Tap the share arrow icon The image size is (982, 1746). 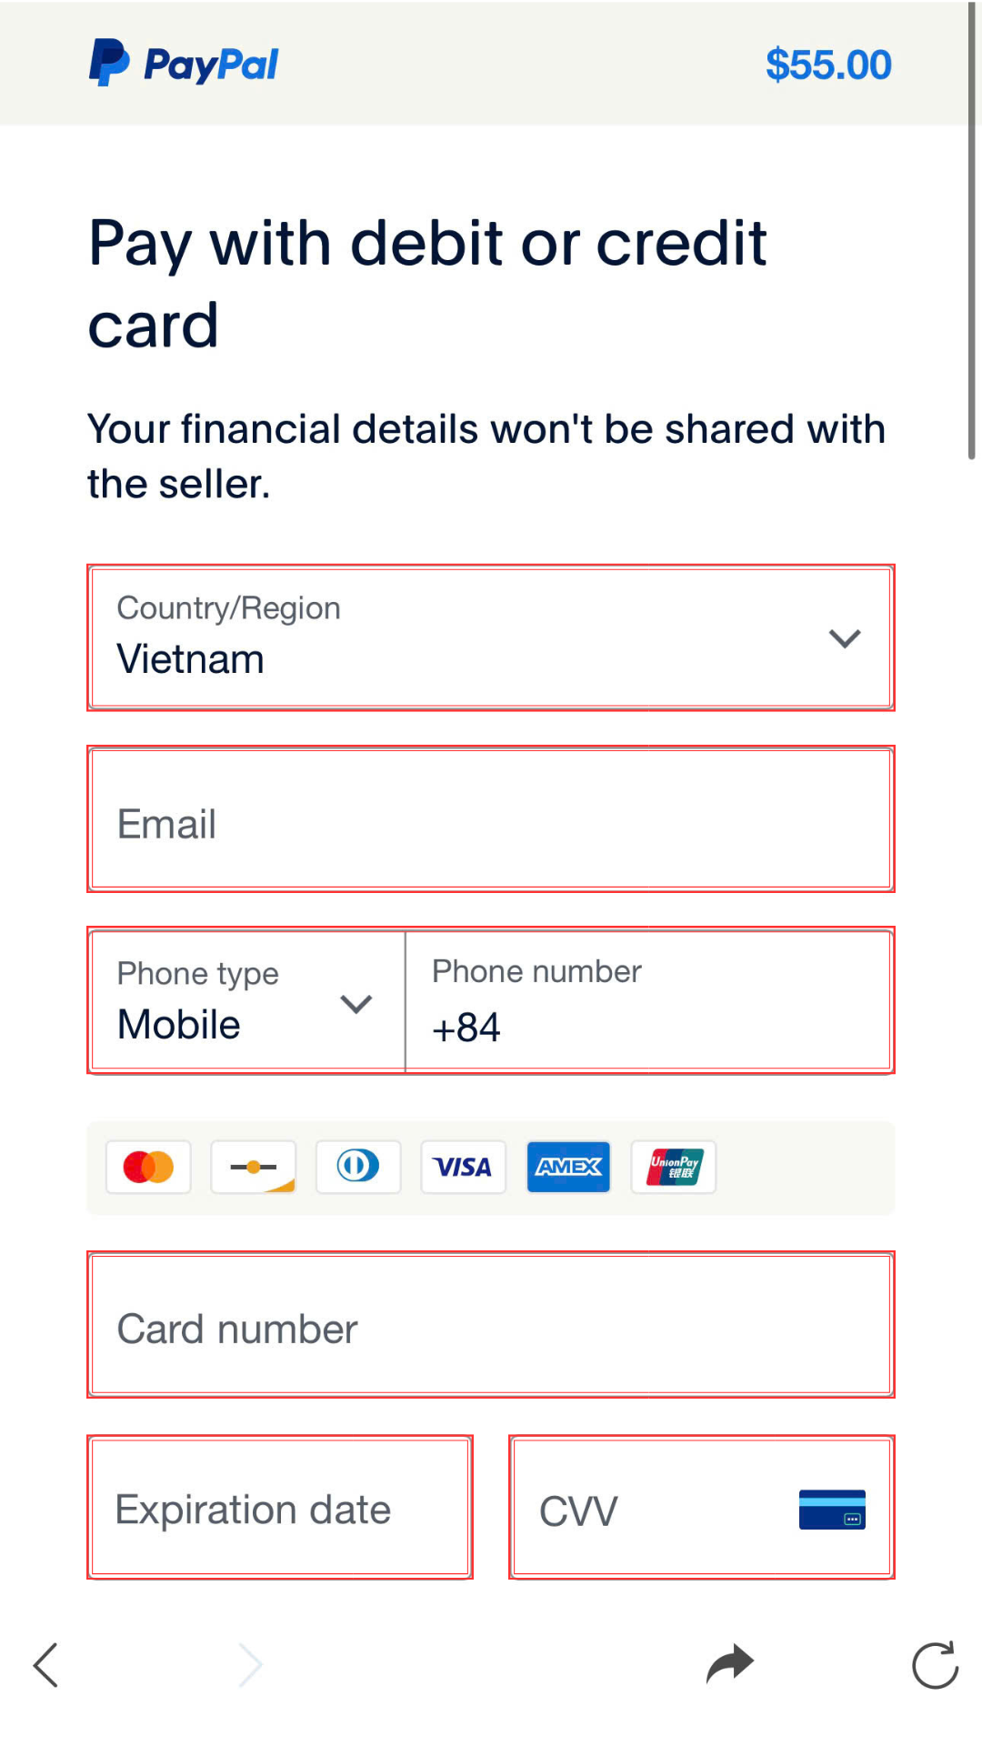tap(730, 1664)
